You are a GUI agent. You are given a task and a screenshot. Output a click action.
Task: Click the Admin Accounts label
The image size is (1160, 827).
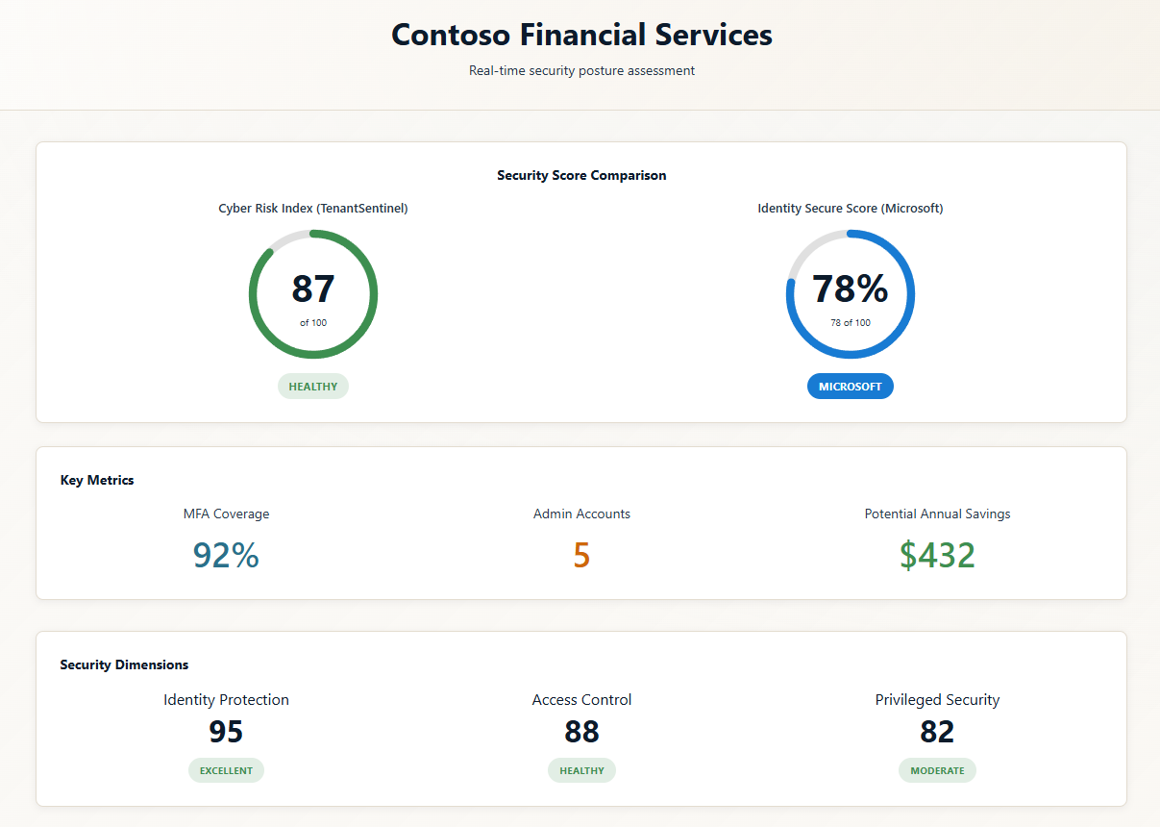click(581, 514)
